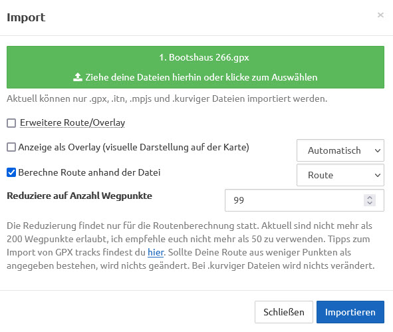Click the Schließen button
Screen dimensions: 393x332
tap(284, 312)
